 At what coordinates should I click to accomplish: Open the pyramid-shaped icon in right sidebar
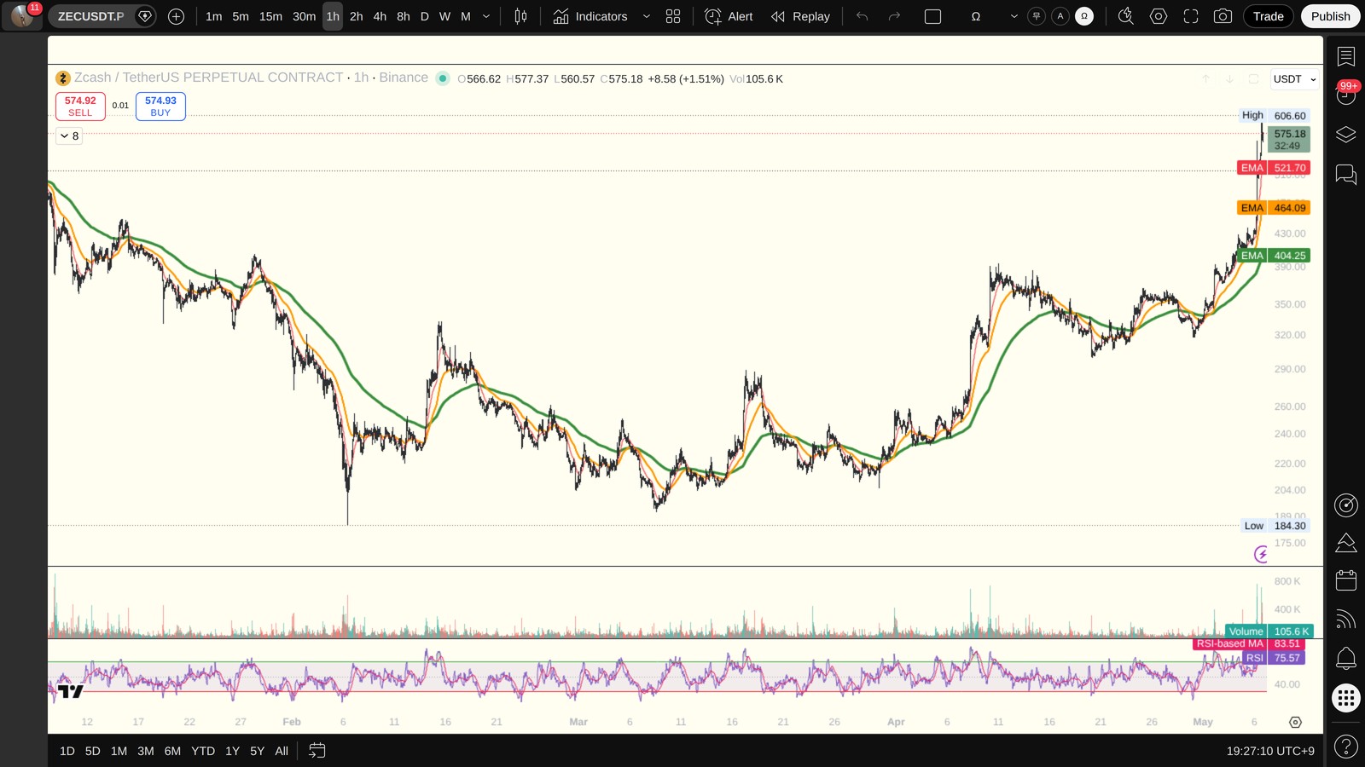pos(1345,543)
